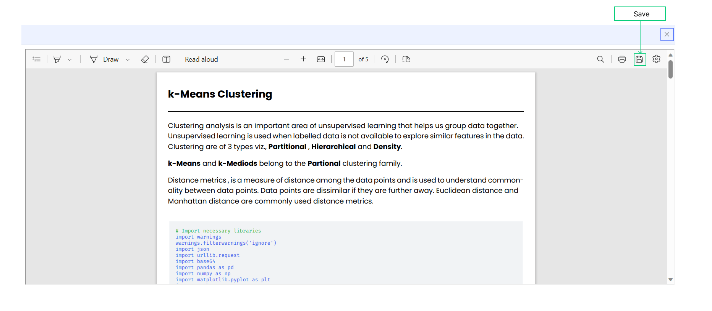Screen dimensions: 712x311
Task: Click the "import pandas as pd" code line
Action: (204, 268)
